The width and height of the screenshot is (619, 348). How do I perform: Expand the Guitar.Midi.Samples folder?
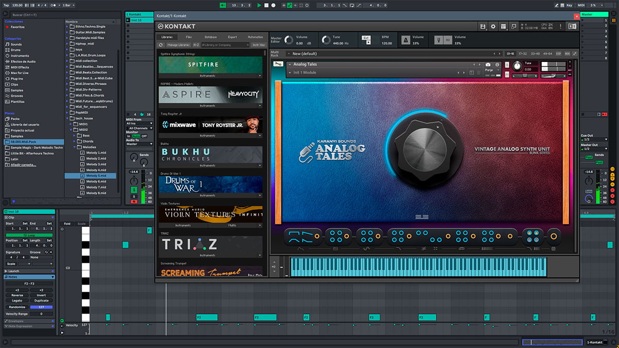click(x=68, y=32)
